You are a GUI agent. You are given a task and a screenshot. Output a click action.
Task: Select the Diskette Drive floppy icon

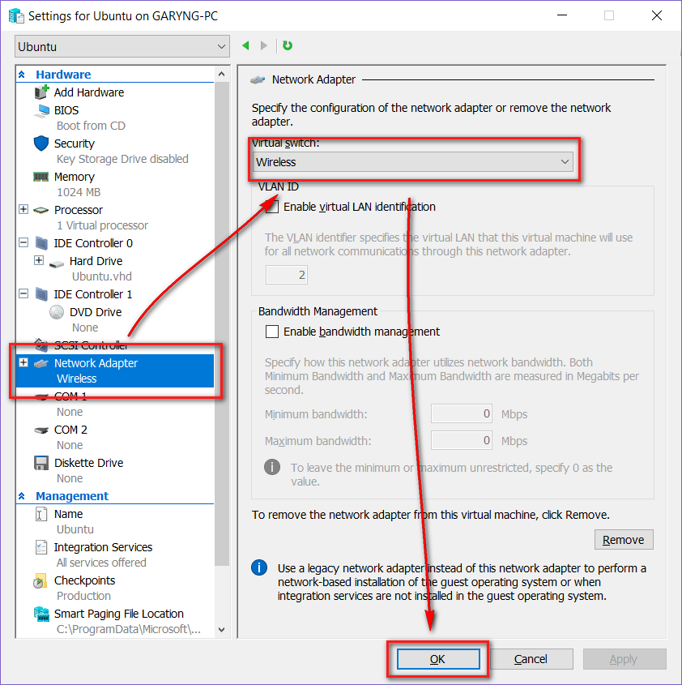coord(41,463)
